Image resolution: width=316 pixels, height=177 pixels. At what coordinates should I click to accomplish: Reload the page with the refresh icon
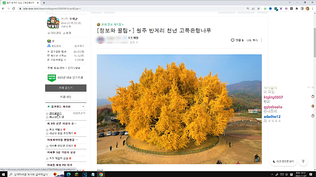tap(13, 9)
